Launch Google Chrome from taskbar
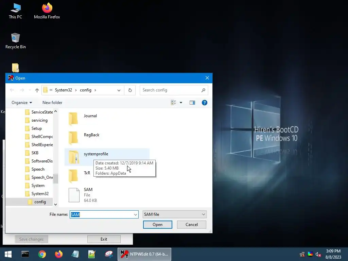This screenshot has height=261, width=348. click(x=42, y=254)
